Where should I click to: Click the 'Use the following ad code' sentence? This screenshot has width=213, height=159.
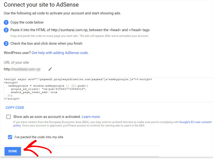pyautogui.click(x=62, y=13)
